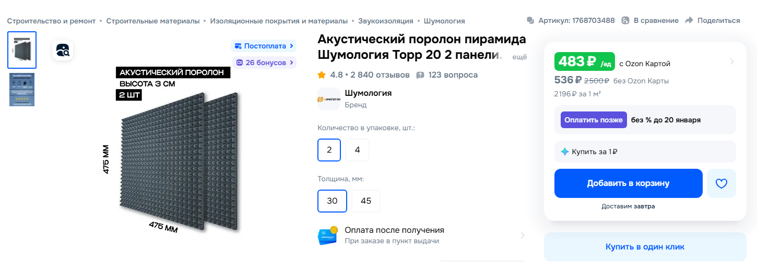Click the compare icon next to В сравнение

pyautogui.click(x=626, y=20)
